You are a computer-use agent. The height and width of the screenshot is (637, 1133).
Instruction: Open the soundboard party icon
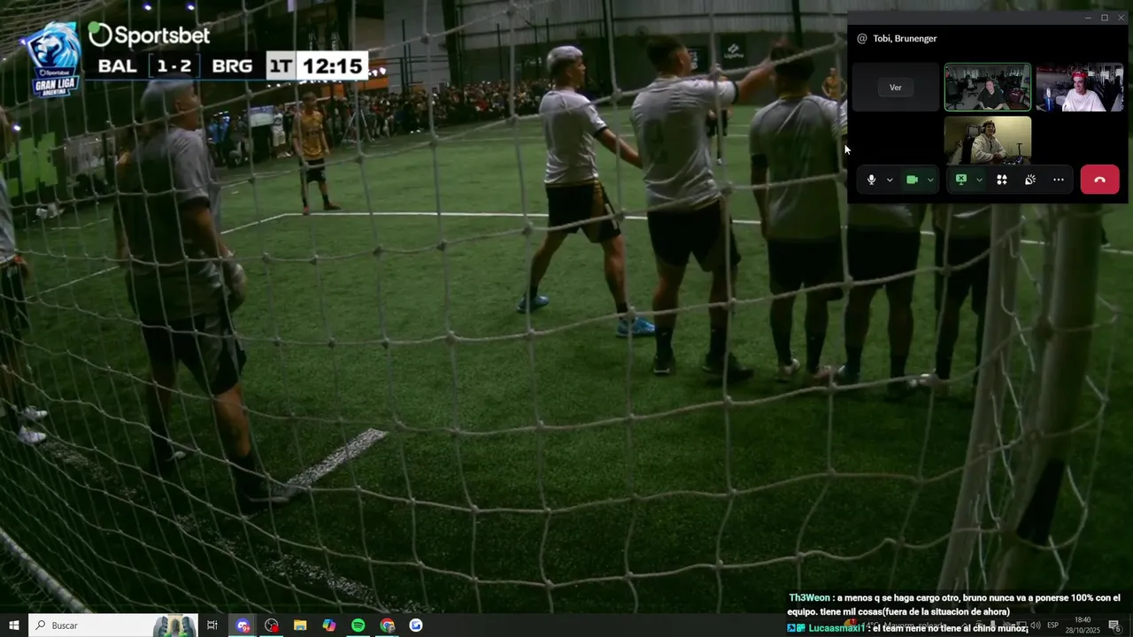(x=1030, y=180)
